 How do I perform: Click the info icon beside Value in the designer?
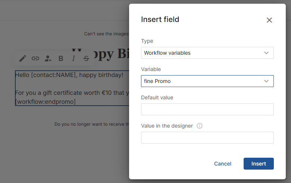pyautogui.click(x=200, y=126)
